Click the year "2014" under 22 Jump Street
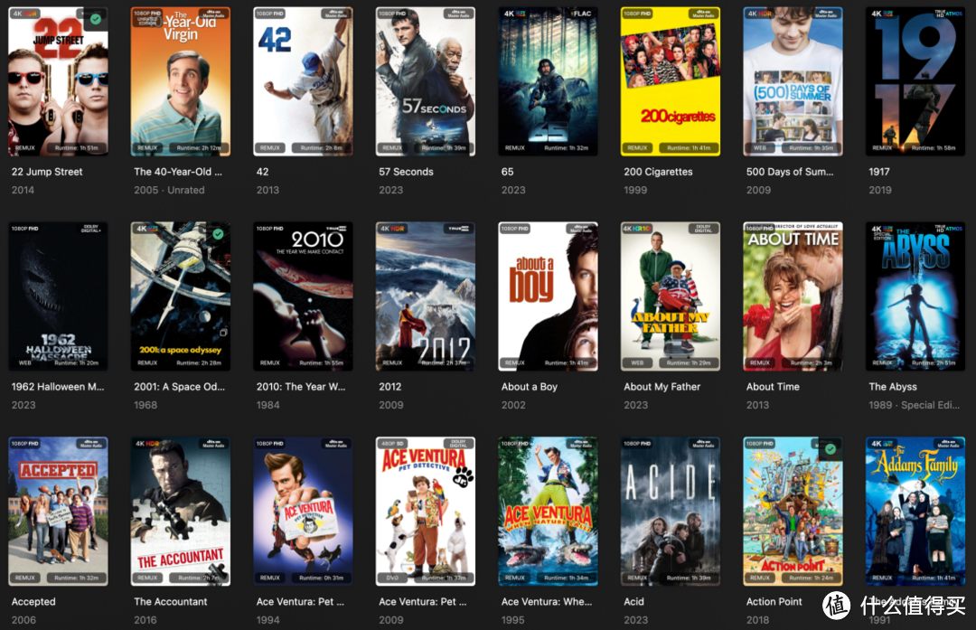 23,190
